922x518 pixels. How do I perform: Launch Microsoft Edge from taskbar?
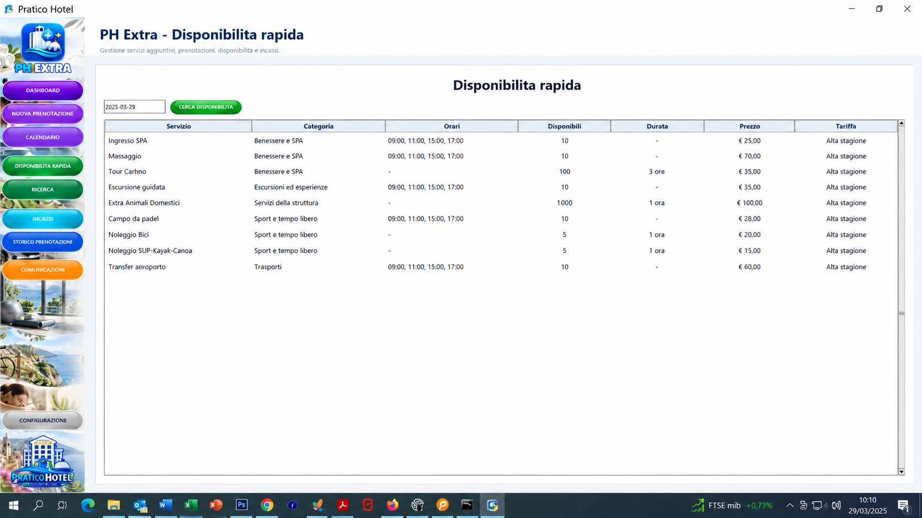[x=88, y=505]
